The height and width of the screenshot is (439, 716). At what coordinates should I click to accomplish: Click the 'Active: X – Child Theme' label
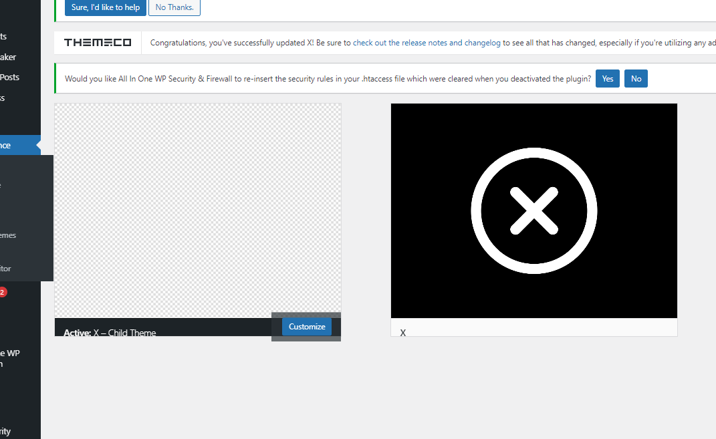(x=110, y=332)
